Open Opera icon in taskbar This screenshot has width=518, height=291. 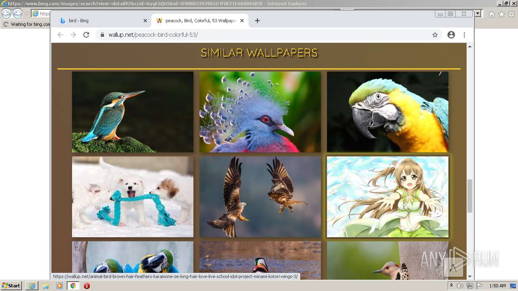tap(87, 286)
